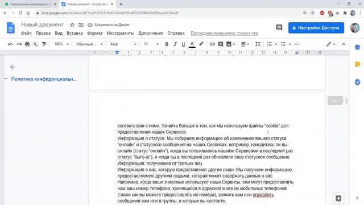Click the bulleted list icon
The image size is (364, 205).
(x=283, y=44)
